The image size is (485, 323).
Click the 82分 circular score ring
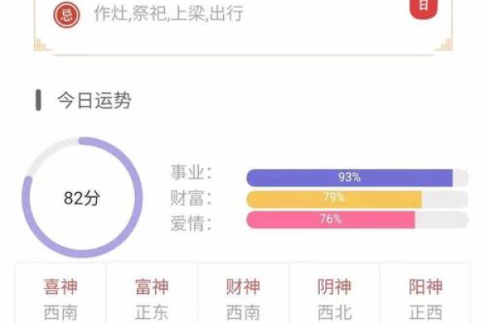(x=82, y=198)
